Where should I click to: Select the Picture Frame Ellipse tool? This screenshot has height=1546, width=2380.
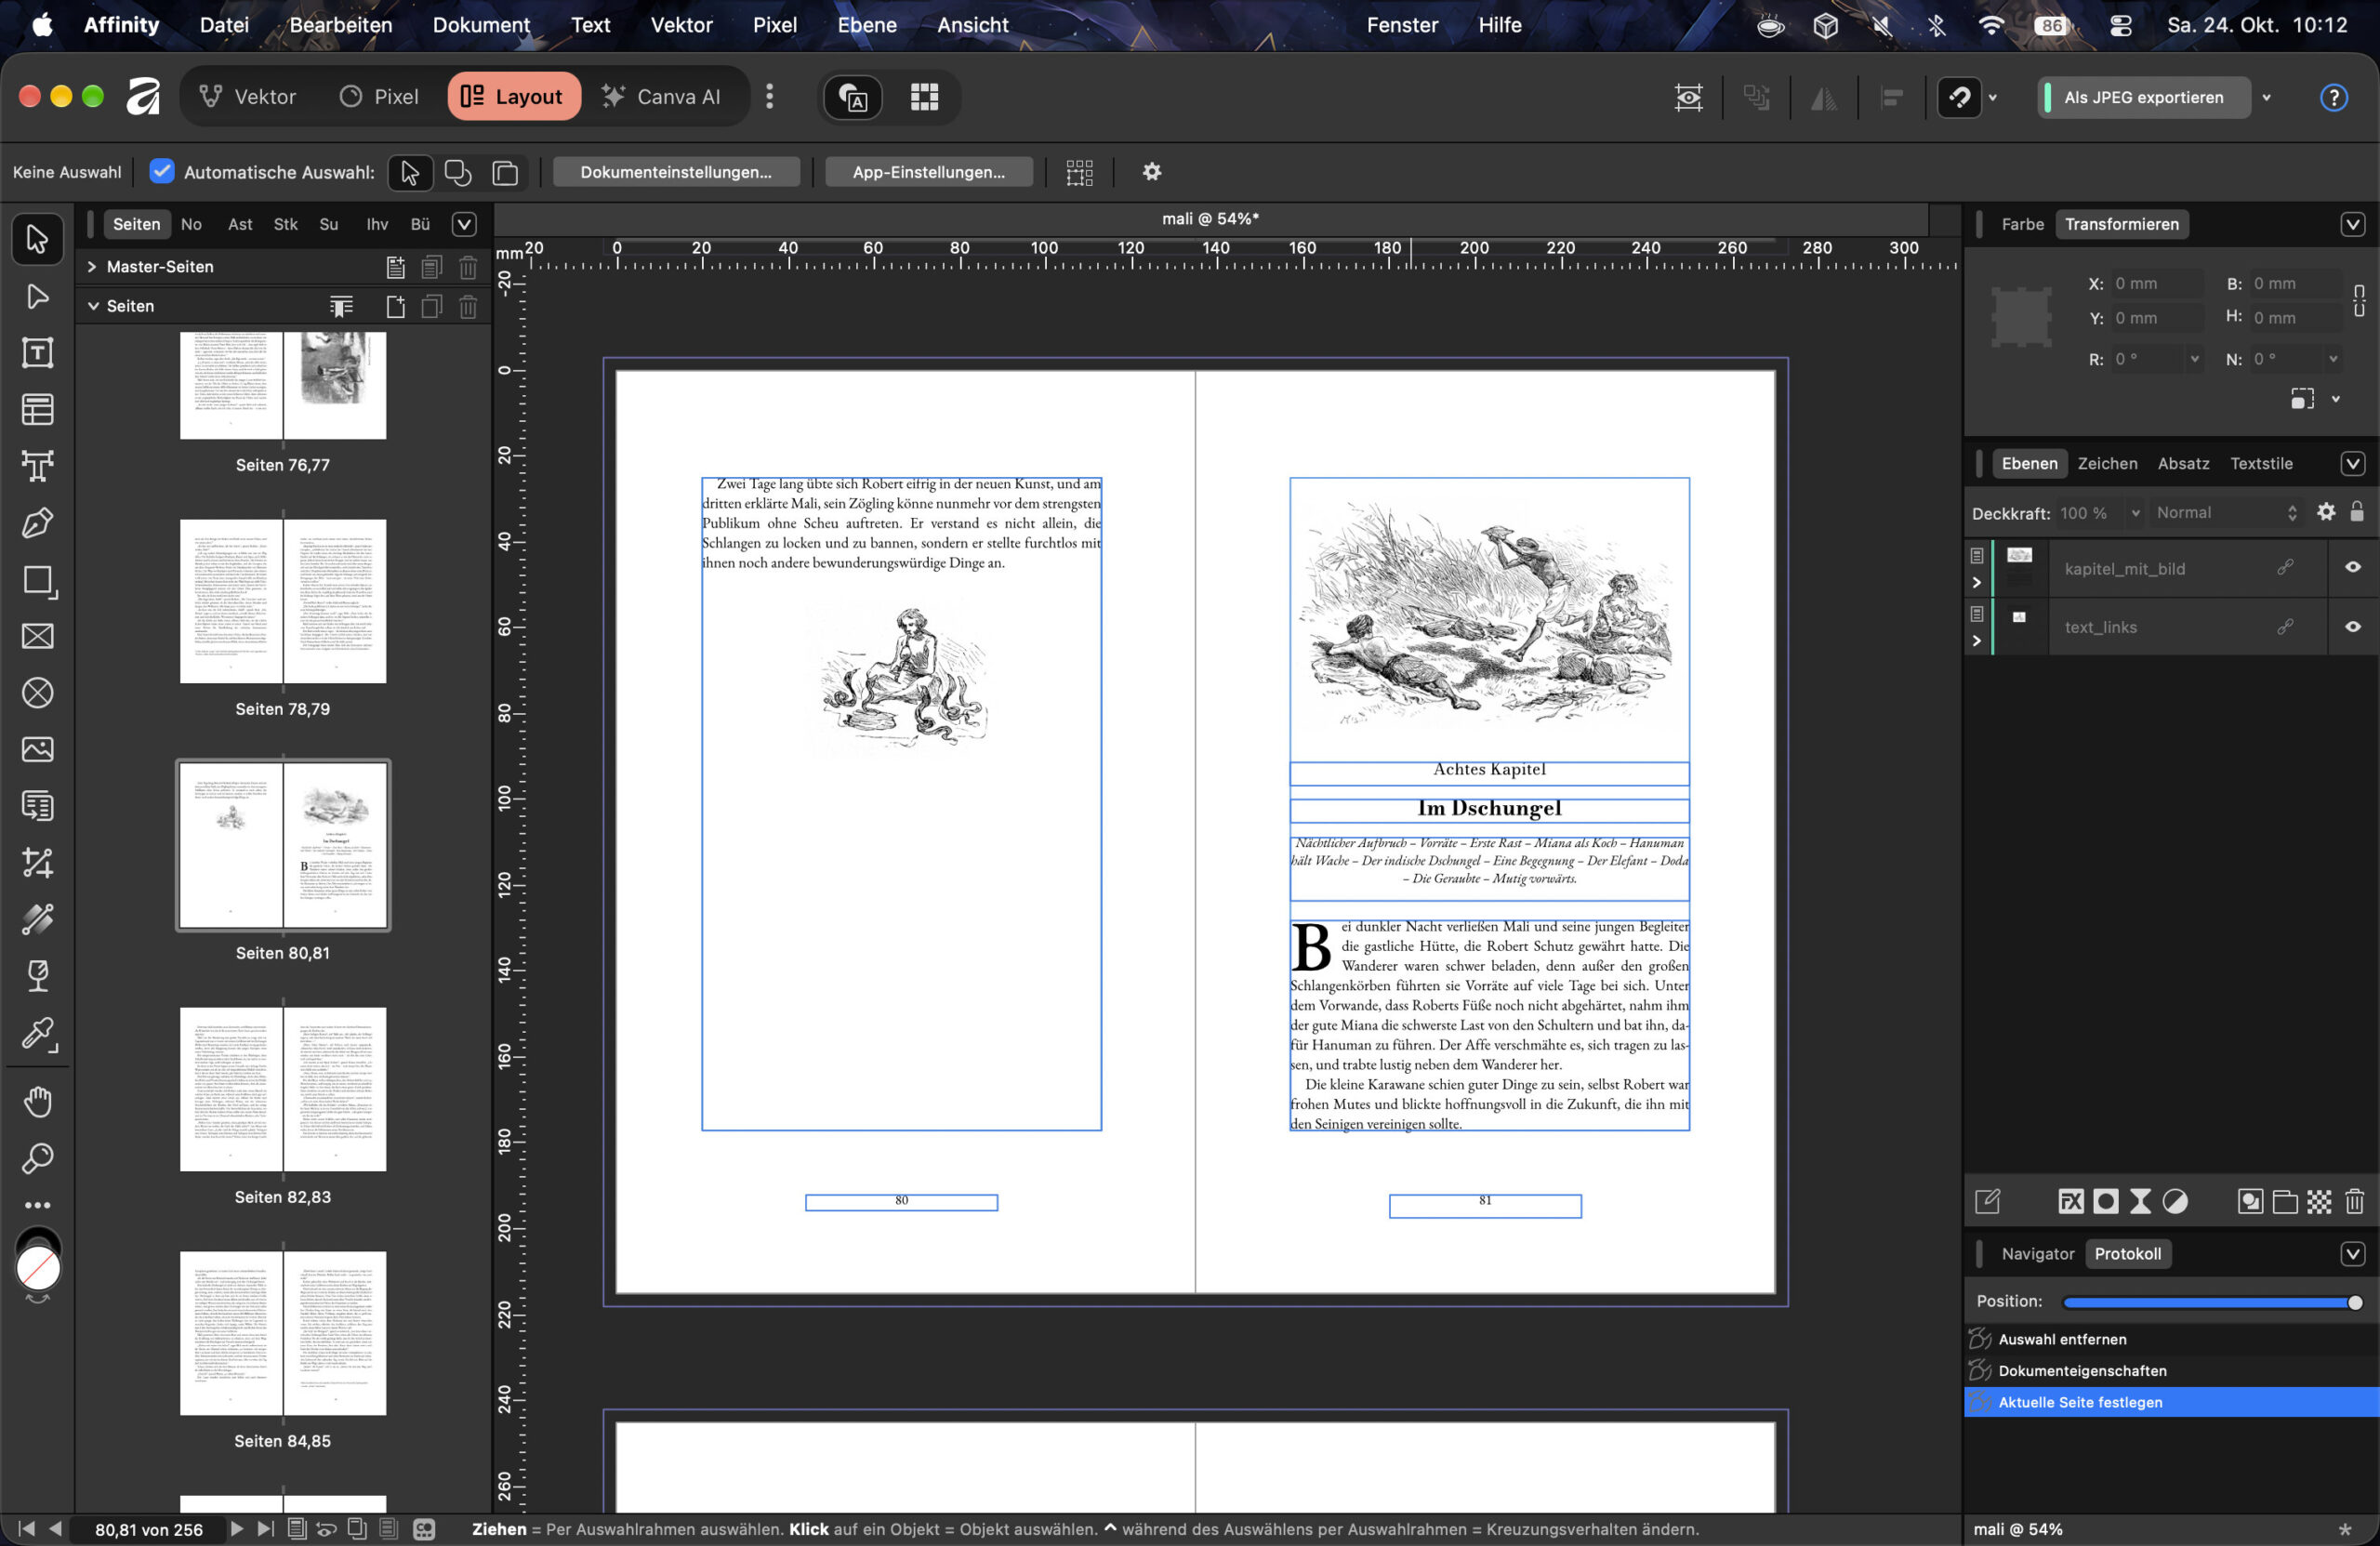tap(37, 692)
